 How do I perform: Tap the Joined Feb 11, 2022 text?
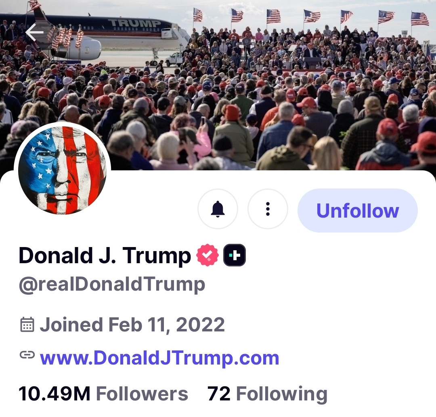(x=132, y=325)
